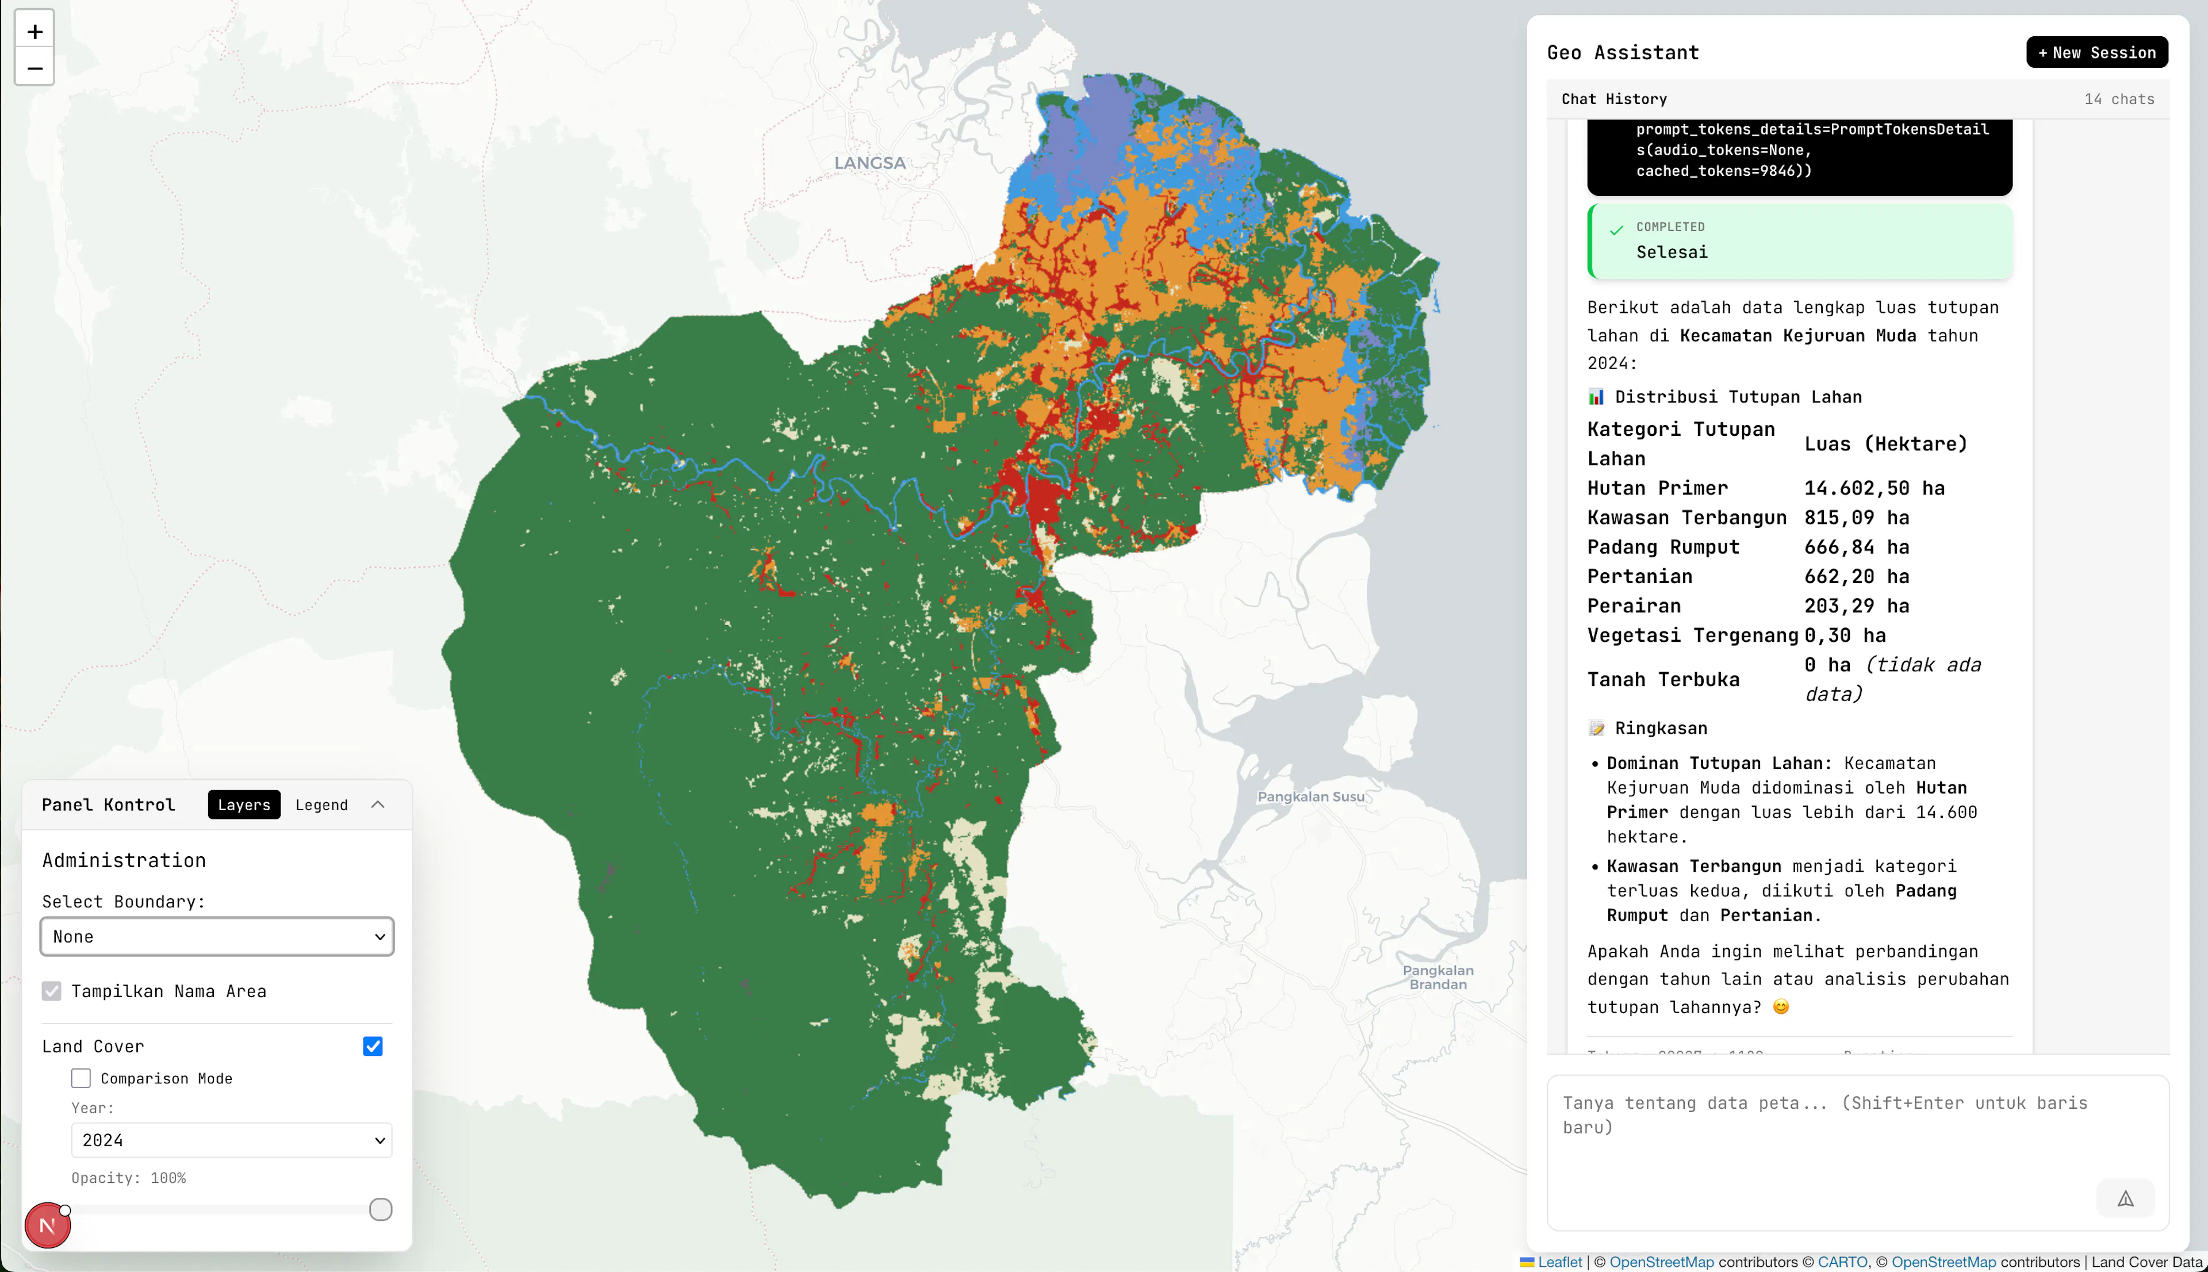This screenshot has width=2208, height=1272.
Task: Click the map zoom out minus button
Action: point(35,68)
